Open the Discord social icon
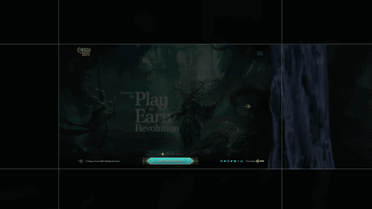Image resolution: width=372 pixels, height=209 pixels. click(x=225, y=161)
